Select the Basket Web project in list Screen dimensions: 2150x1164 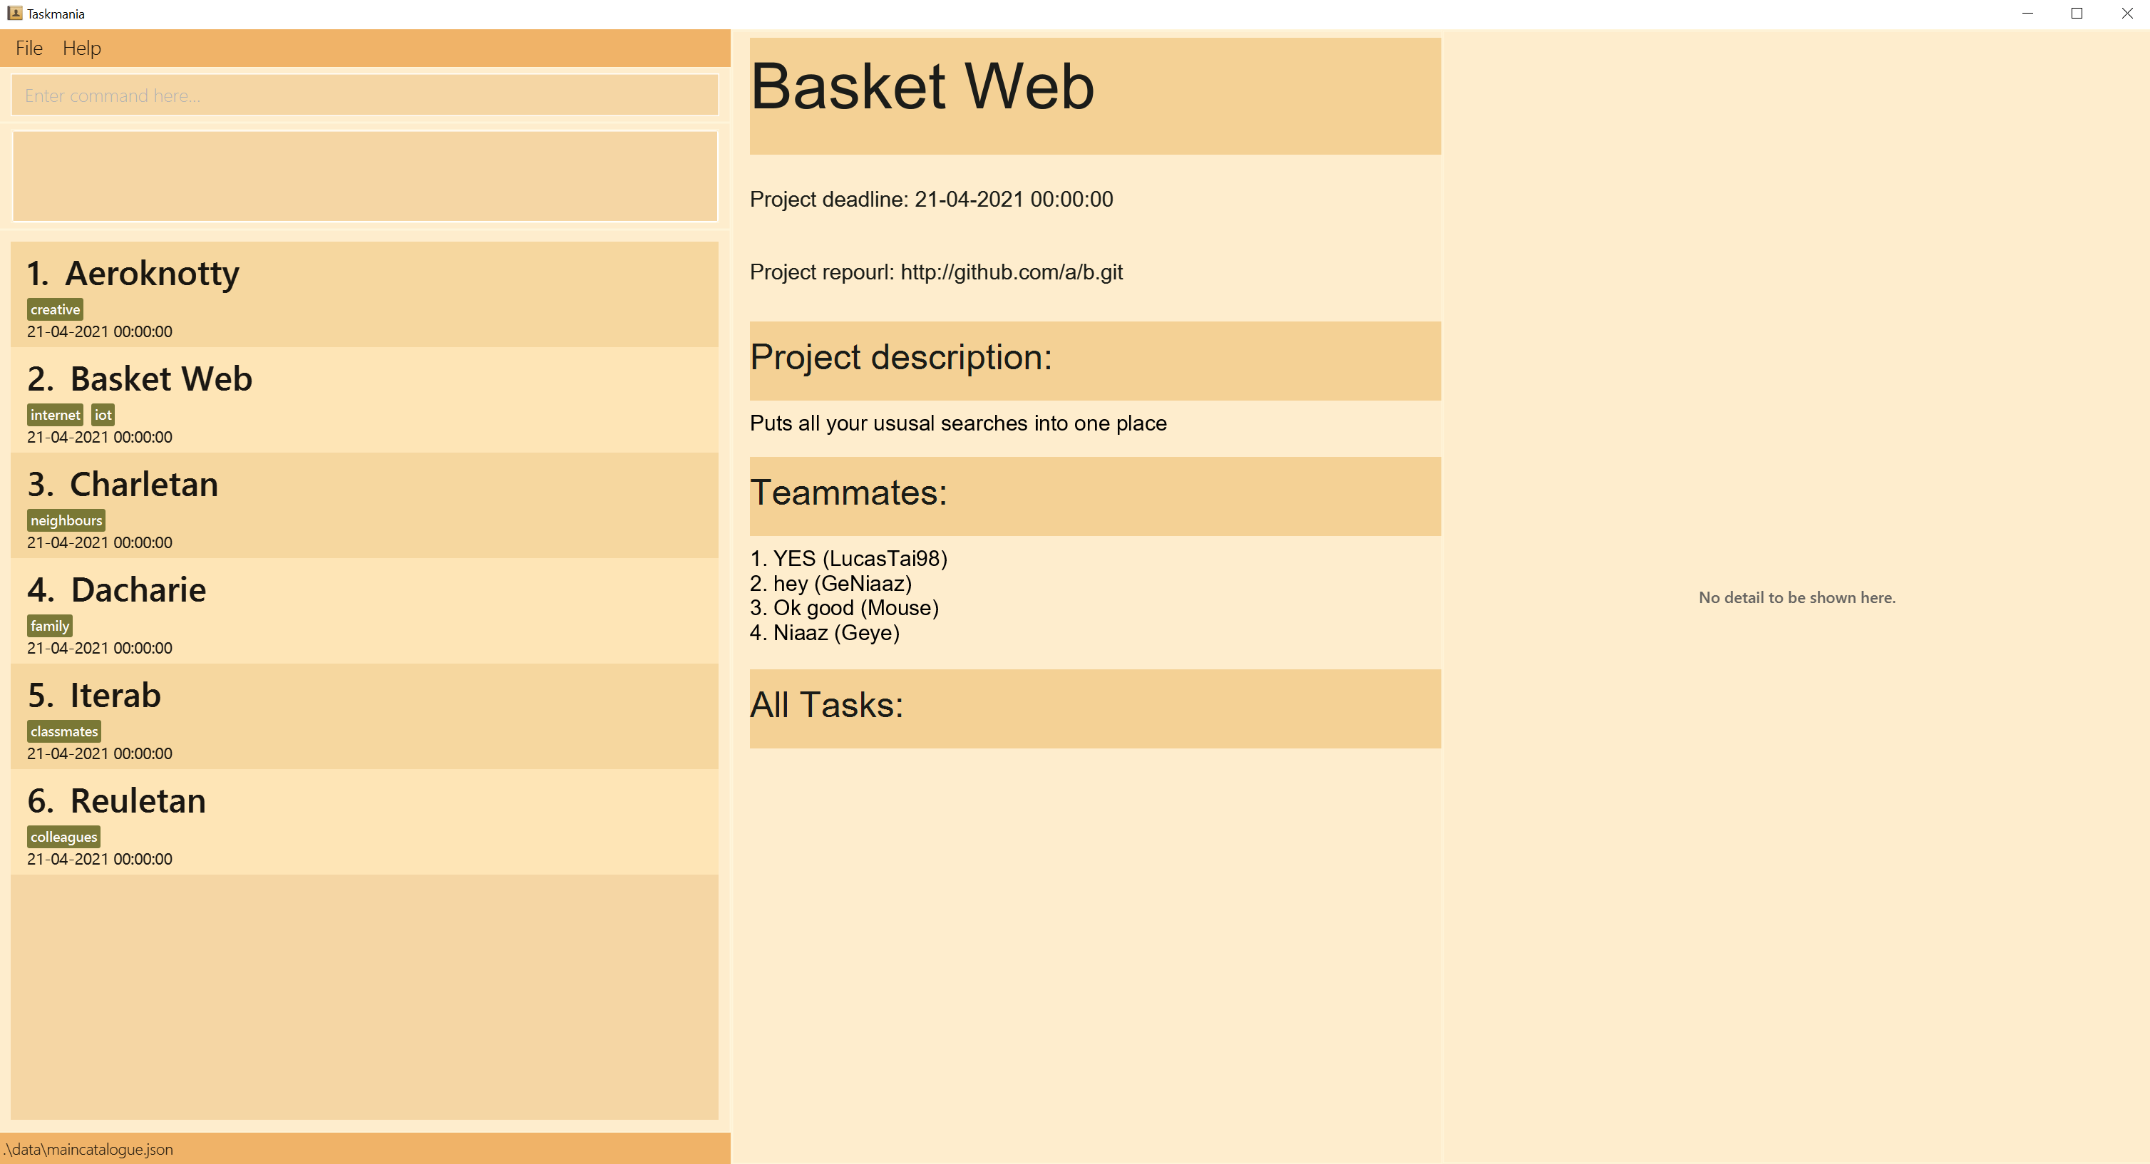tap(365, 401)
